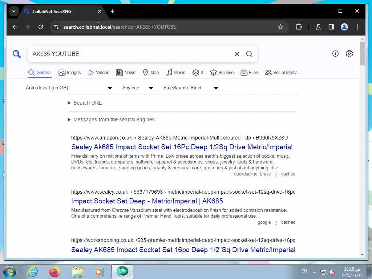Switch to the Social Media tab

tap(281, 73)
